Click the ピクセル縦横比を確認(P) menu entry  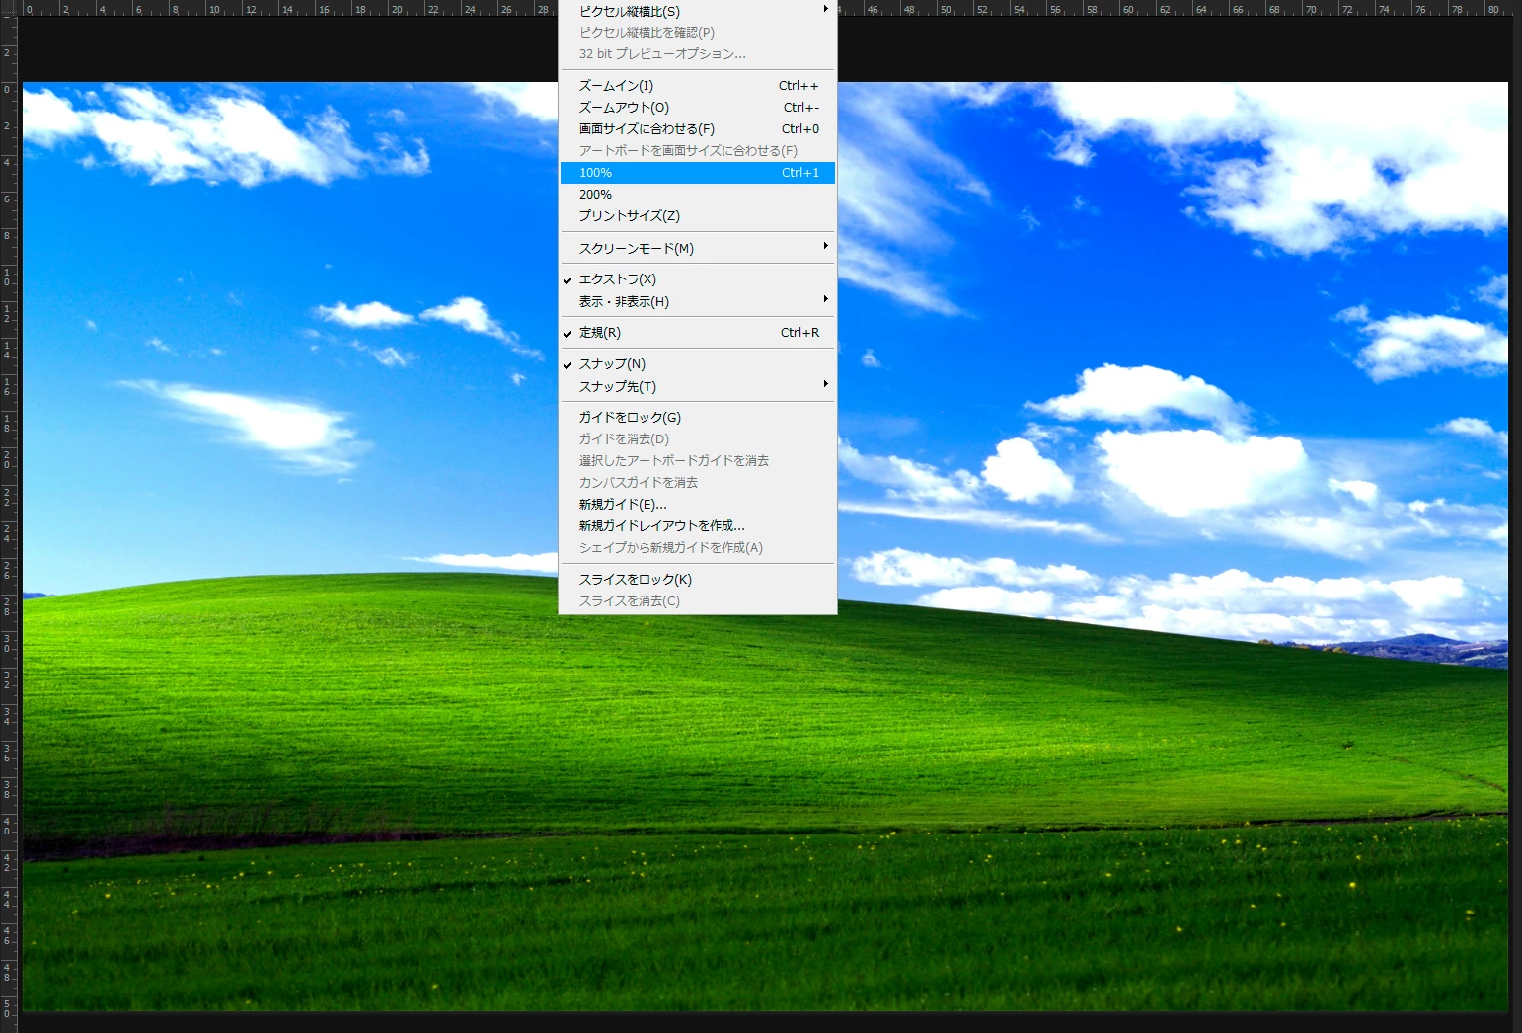[698, 33]
